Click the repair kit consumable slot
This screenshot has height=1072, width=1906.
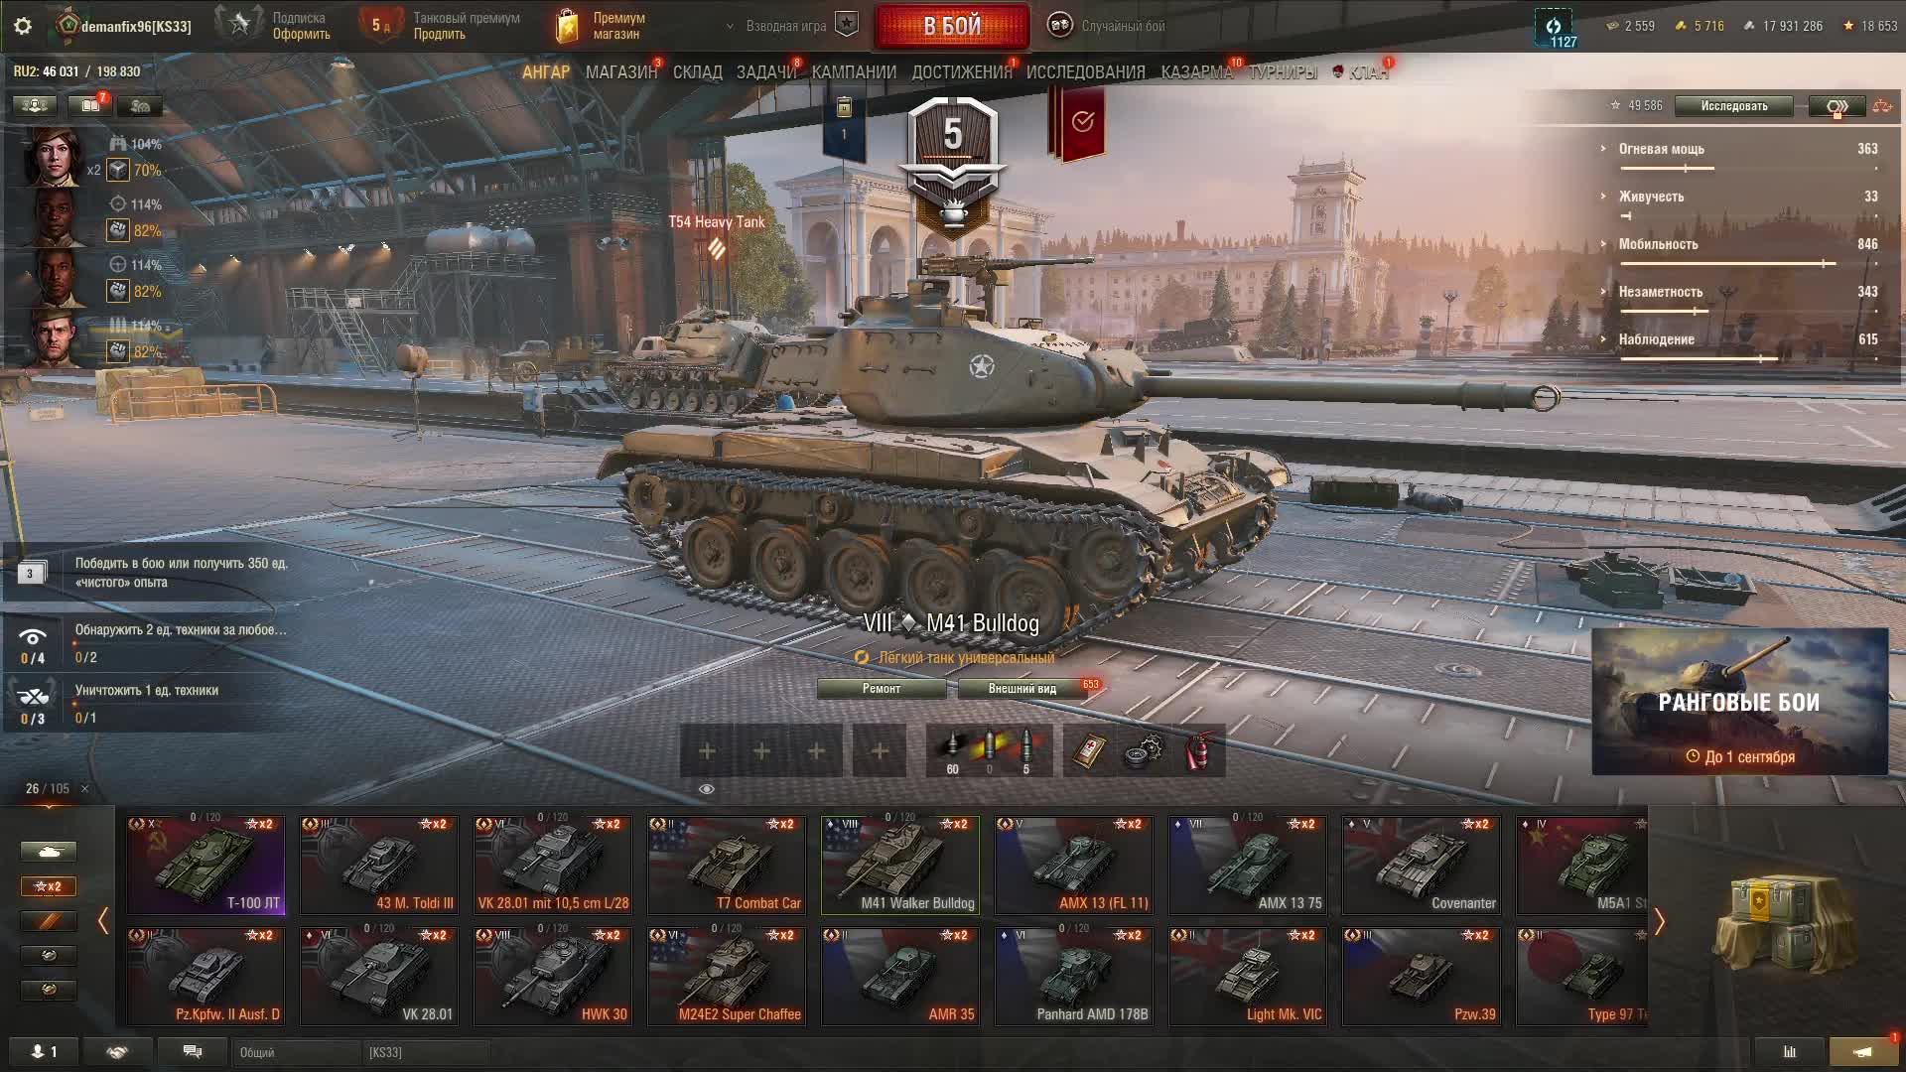coord(1145,751)
